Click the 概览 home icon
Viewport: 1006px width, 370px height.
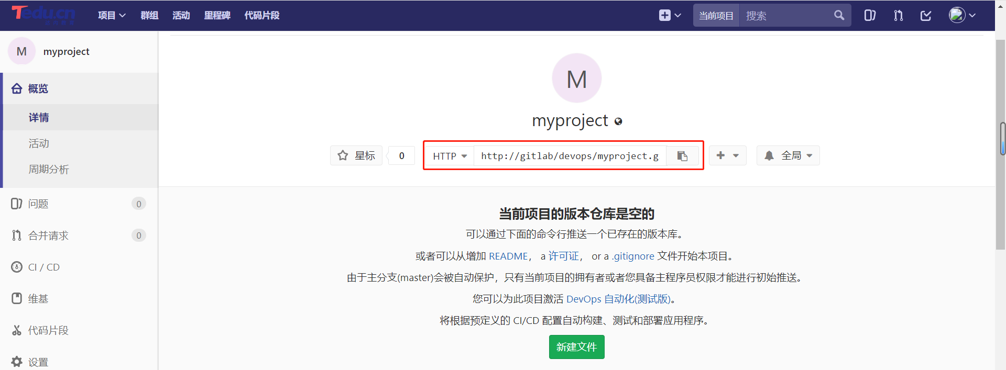coord(17,88)
